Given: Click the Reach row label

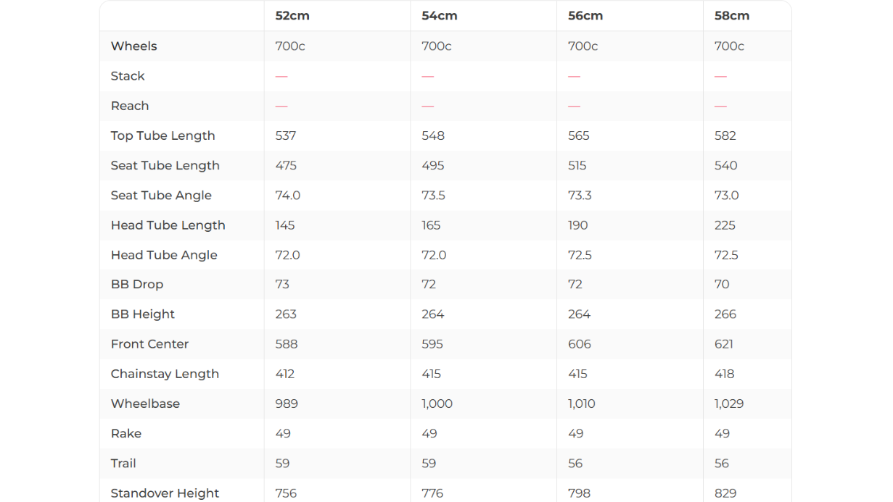Looking at the screenshot, I should coord(130,106).
